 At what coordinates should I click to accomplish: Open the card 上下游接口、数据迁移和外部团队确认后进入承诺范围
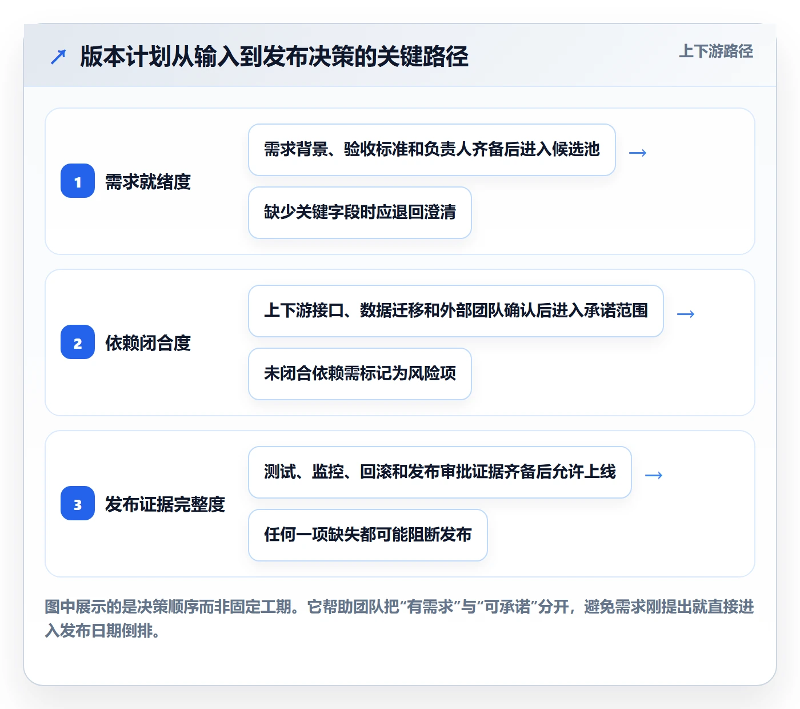tap(456, 311)
